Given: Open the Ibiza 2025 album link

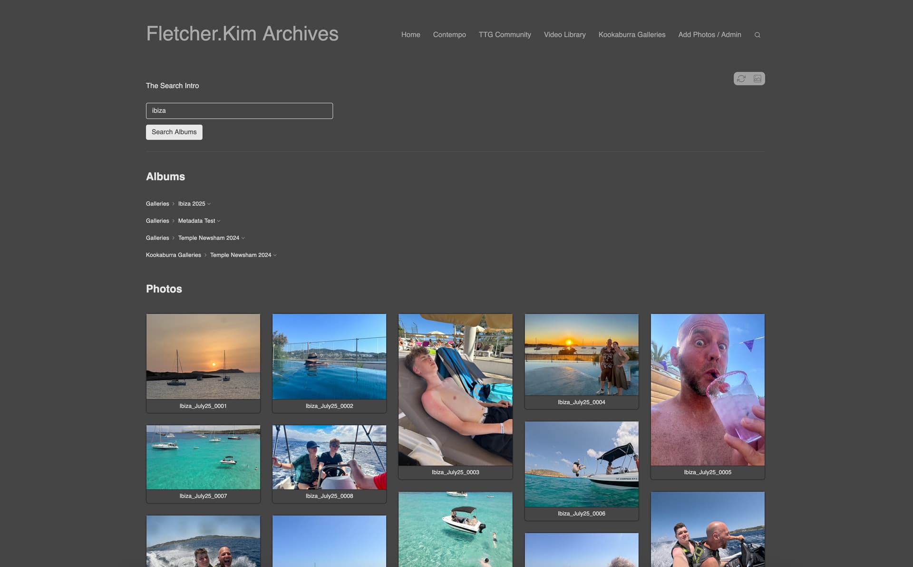Looking at the screenshot, I should tap(192, 204).
